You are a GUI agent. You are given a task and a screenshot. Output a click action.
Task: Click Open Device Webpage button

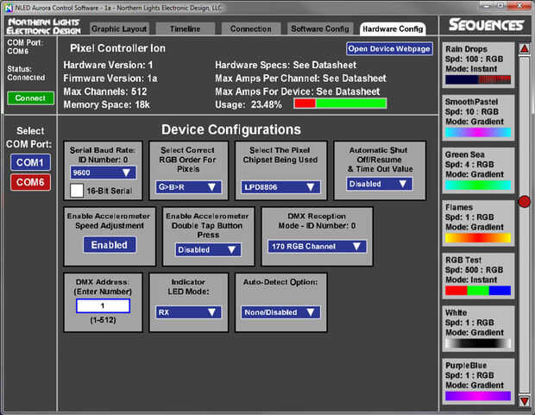tap(389, 49)
